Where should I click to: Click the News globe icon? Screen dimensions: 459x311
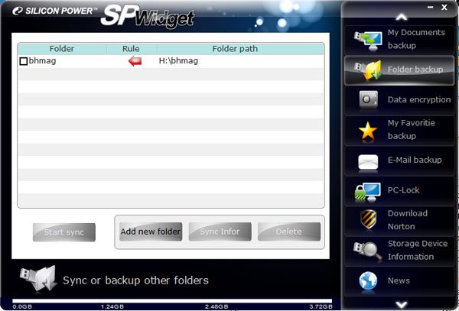coord(368,280)
